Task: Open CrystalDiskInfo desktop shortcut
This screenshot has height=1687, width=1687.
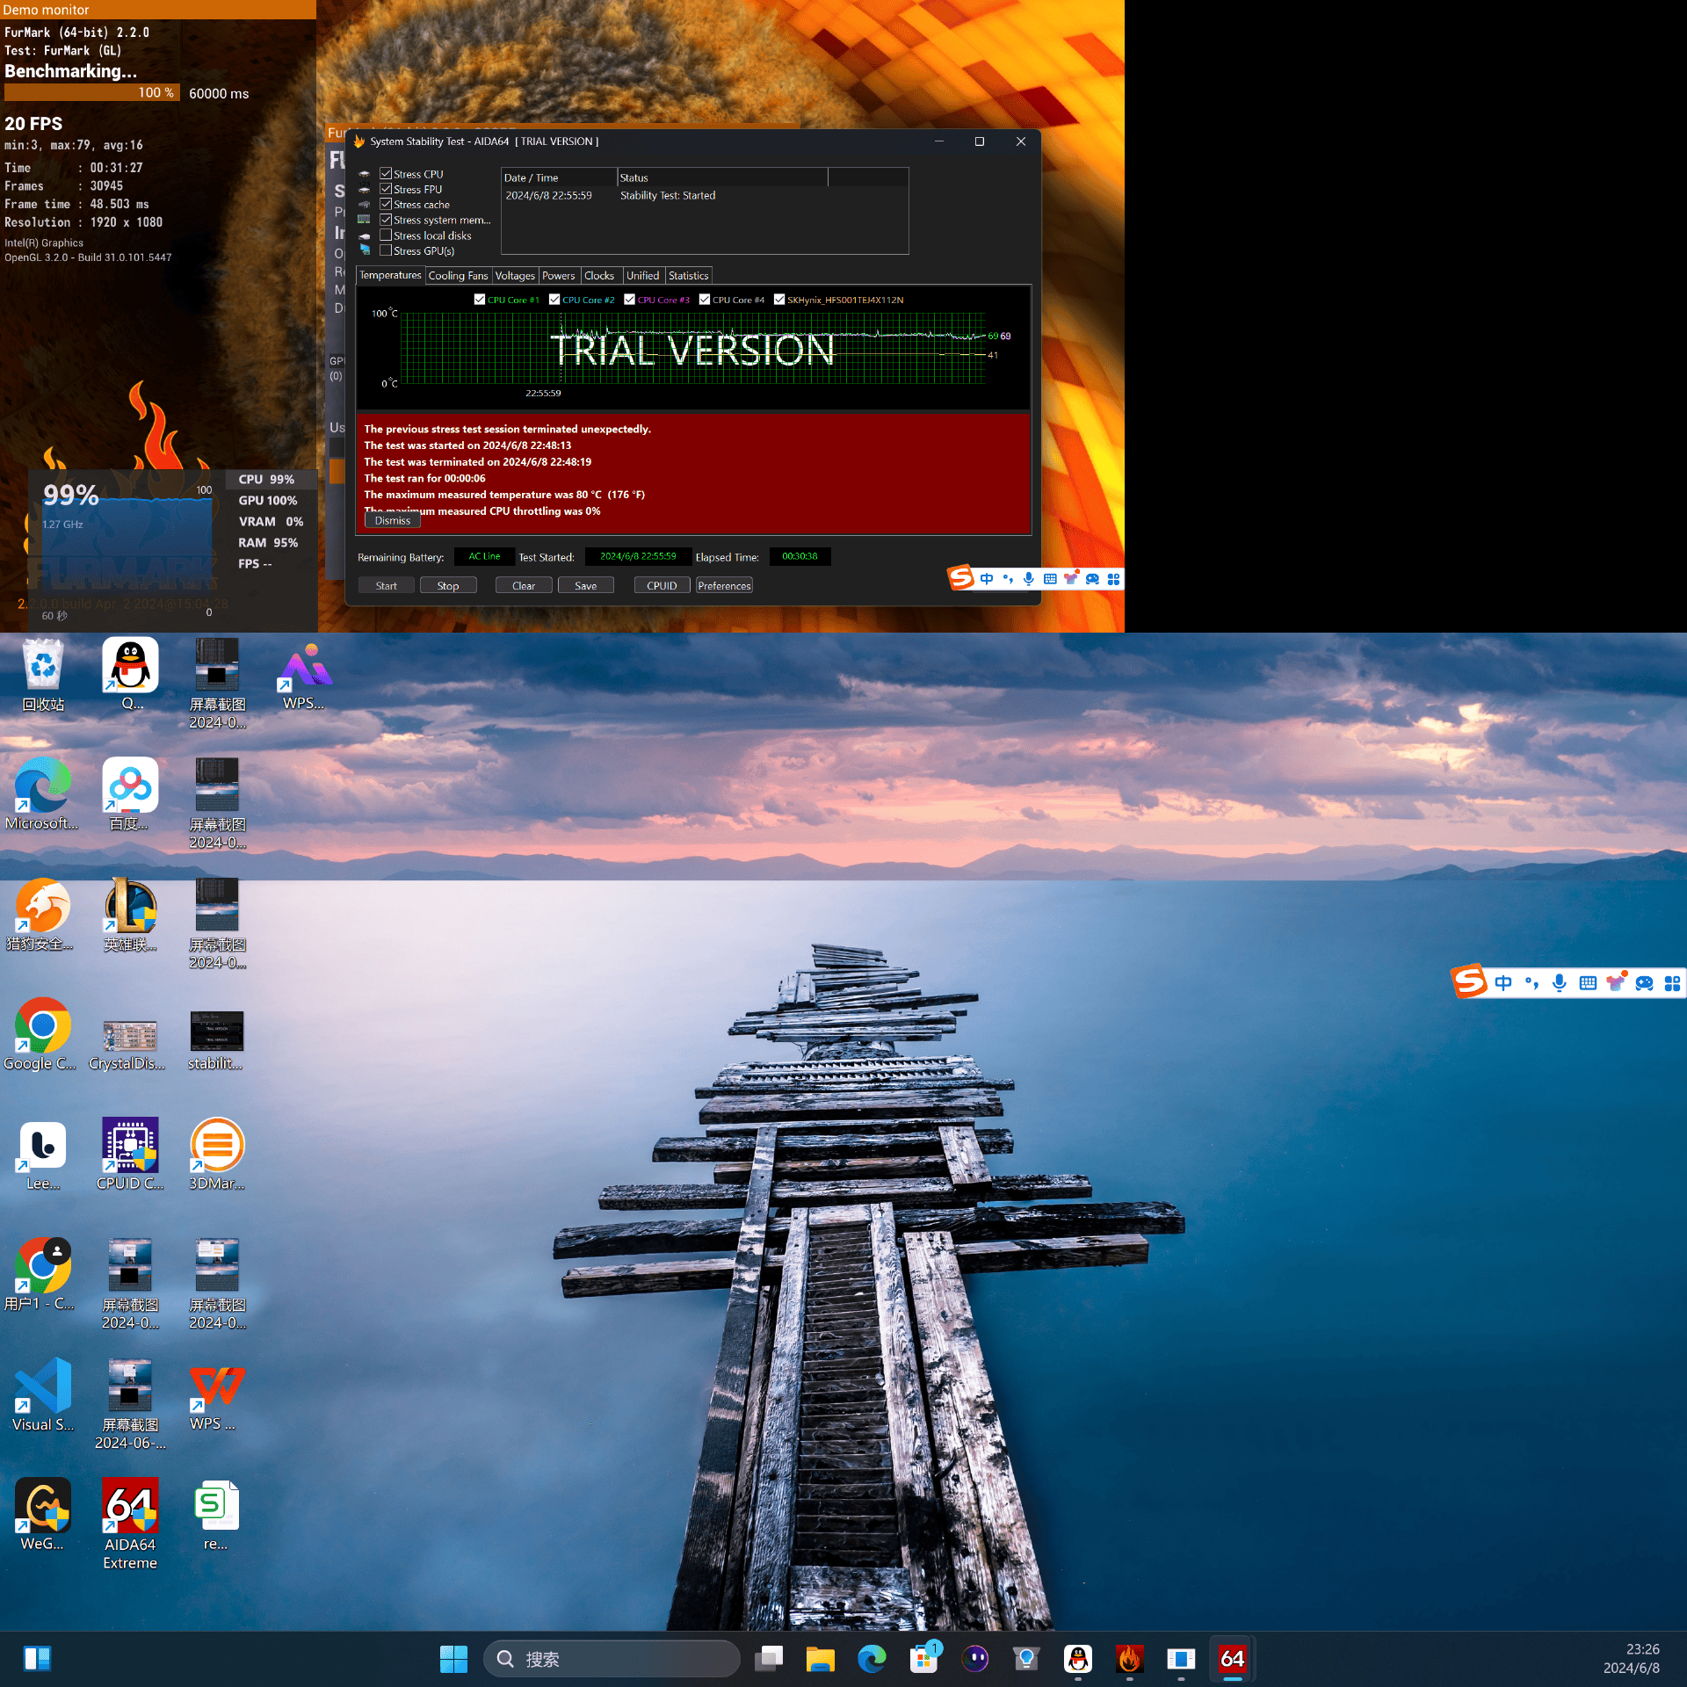Action: coord(129,1037)
